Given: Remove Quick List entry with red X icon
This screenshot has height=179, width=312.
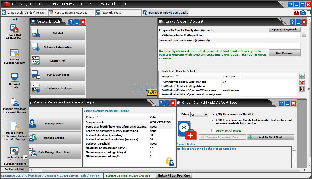Looking at the screenshot, I should (x=302, y=83).
